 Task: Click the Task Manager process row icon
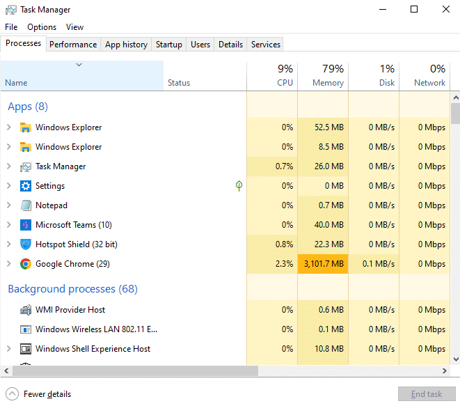(26, 166)
